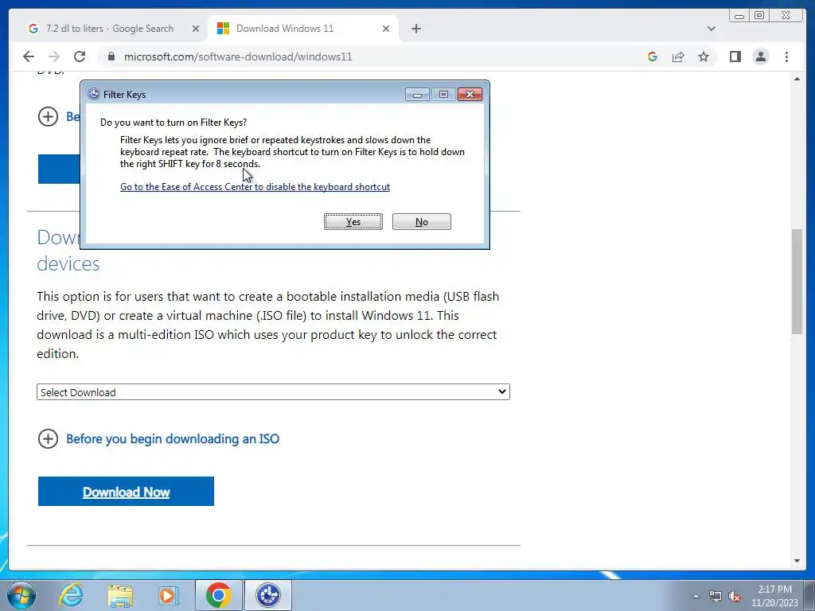The width and height of the screenshot is (815, 611).
Task: Open a new tab with plus button
Action: (x=415, y=29)
